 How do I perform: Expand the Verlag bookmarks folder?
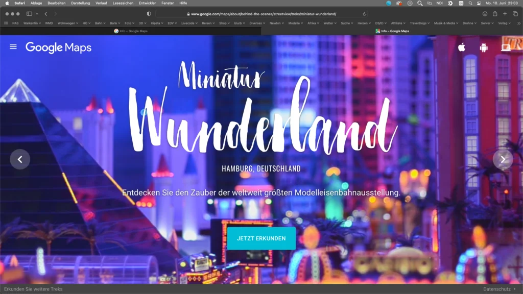point(504,23)
